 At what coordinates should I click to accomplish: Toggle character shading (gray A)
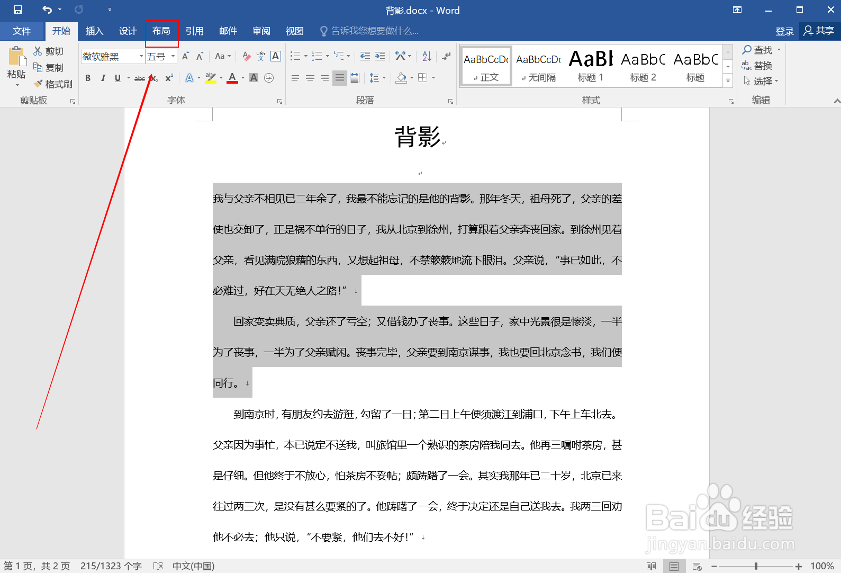click(x=254, y=78)
